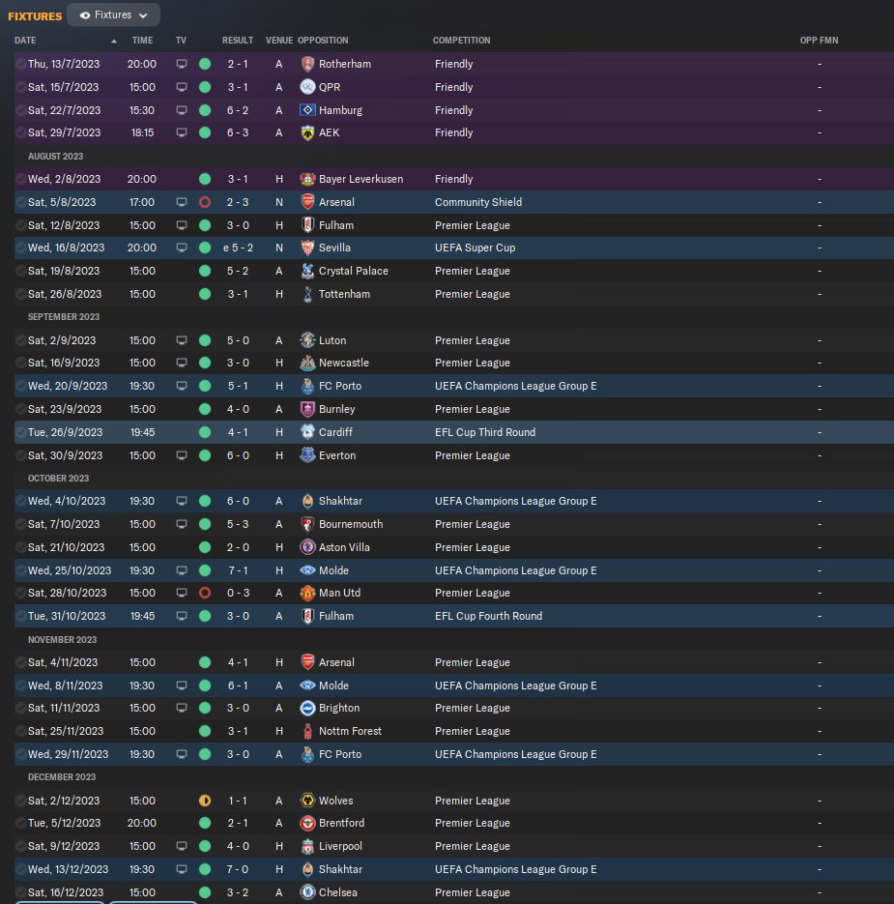The height and width of the screenshot is (904, 894).
Task: Sort fixtures by the DATE column header
Action: coord(25,41)
